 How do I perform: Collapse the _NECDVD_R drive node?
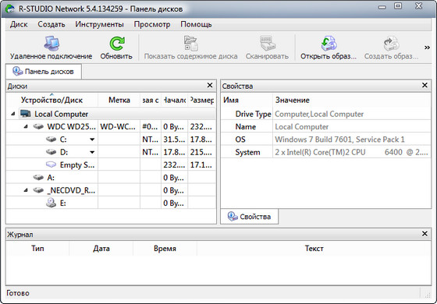[x=26, y=190]
